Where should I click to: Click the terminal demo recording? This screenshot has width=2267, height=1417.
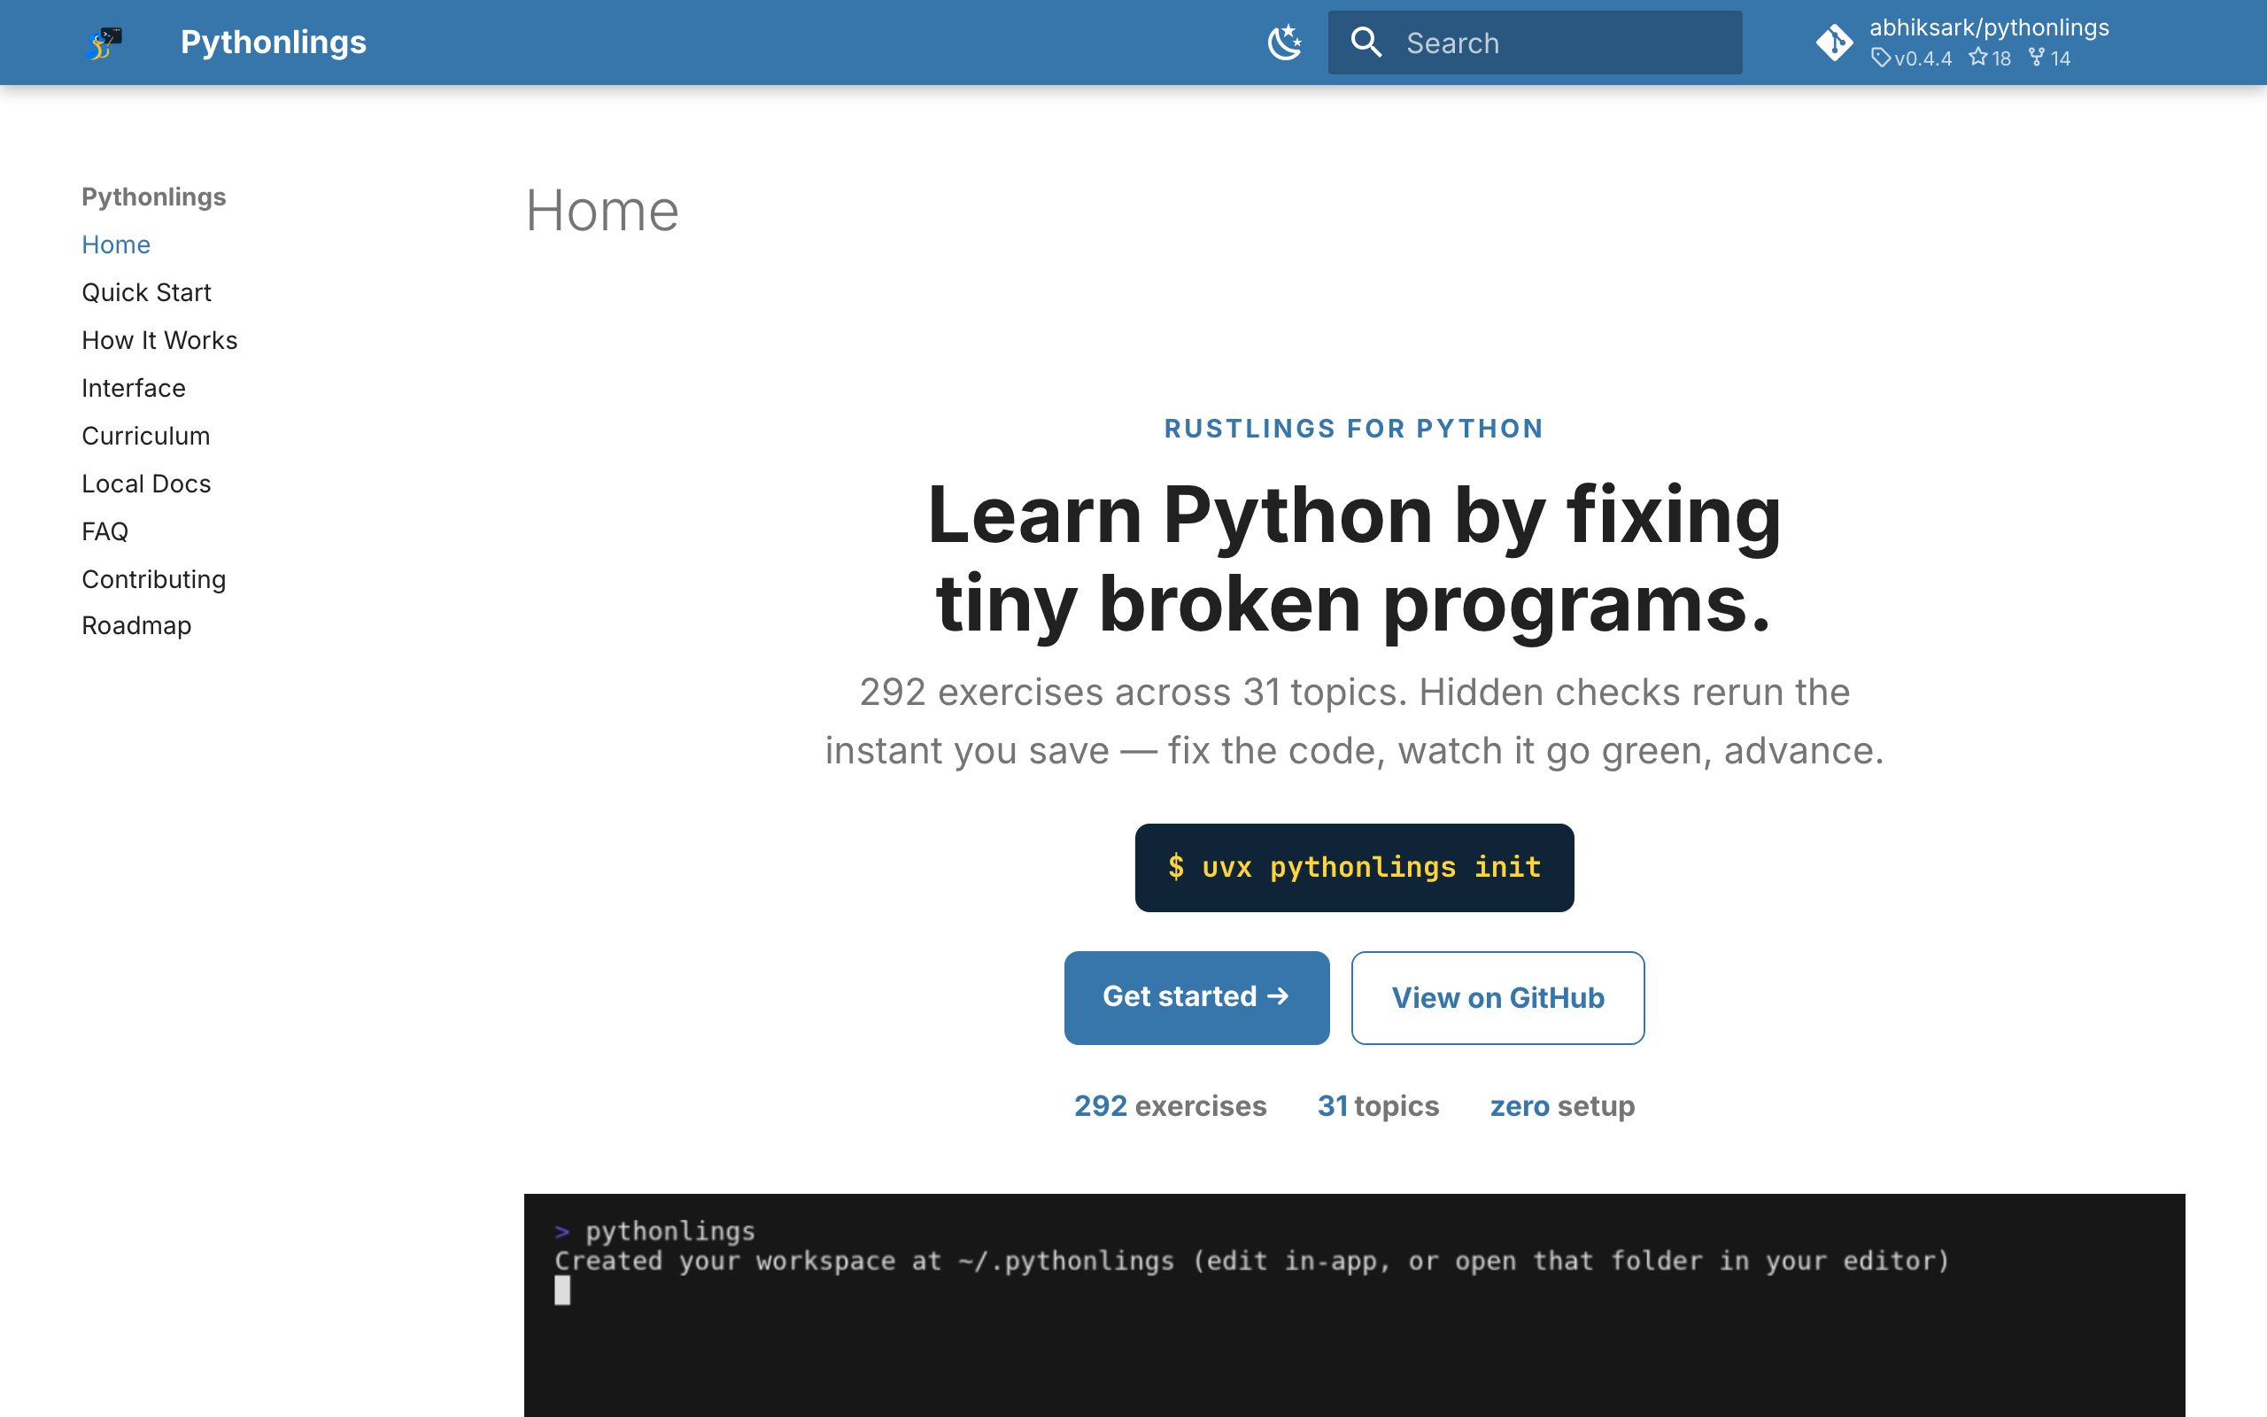click(x=1354, y=1305)
